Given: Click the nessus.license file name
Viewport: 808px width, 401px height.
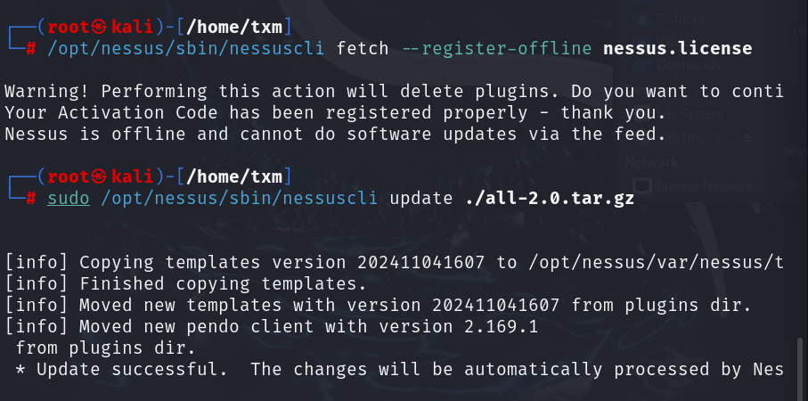Looking at the screenshot, I should (x=677, y=49).
